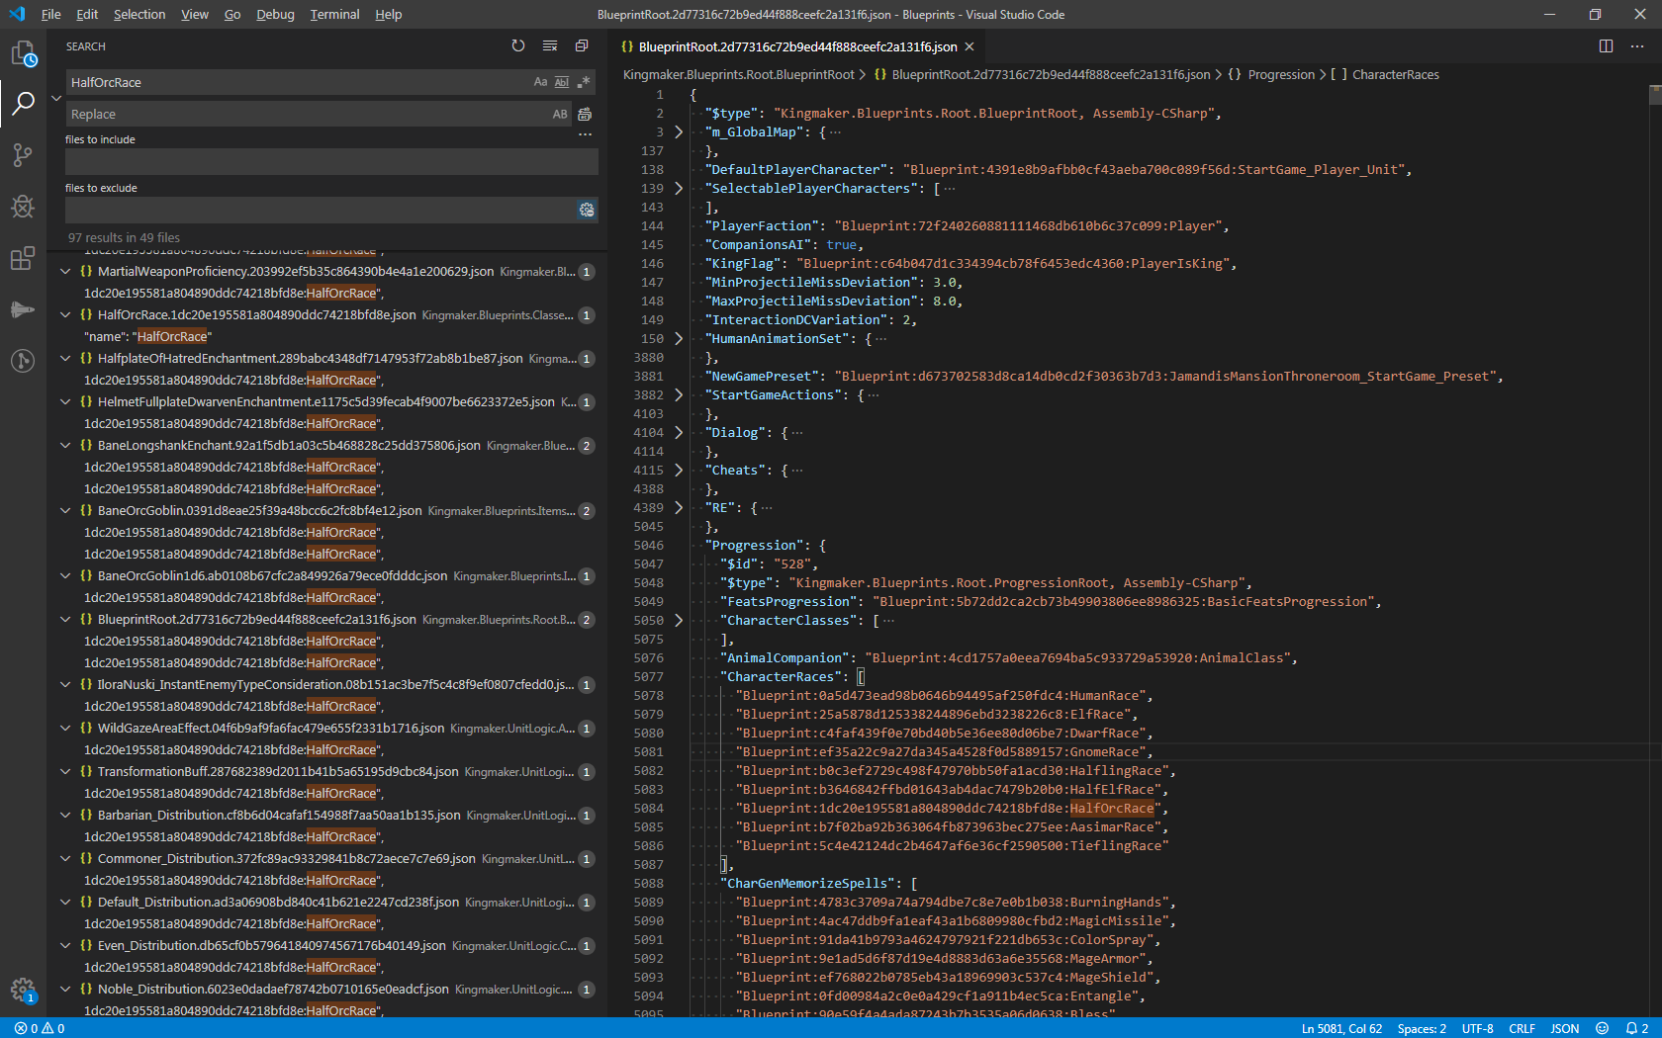The width and height of the screenshot is (1662, 1038).
Task: Collapse the Replace field toggle arrow
Action: tap(56, 98)
